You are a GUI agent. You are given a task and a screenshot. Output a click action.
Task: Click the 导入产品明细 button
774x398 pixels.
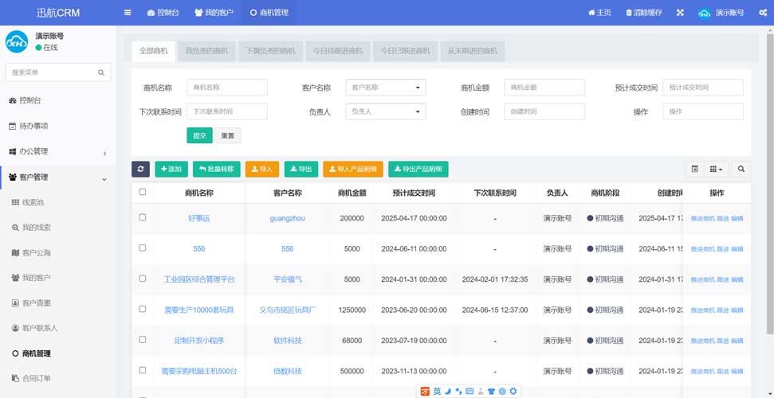(353, 170)
